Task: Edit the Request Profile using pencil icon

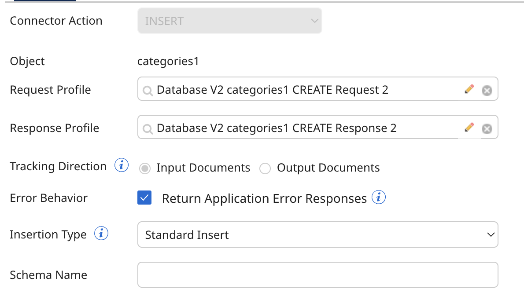Action: click(x=469, y=90)
